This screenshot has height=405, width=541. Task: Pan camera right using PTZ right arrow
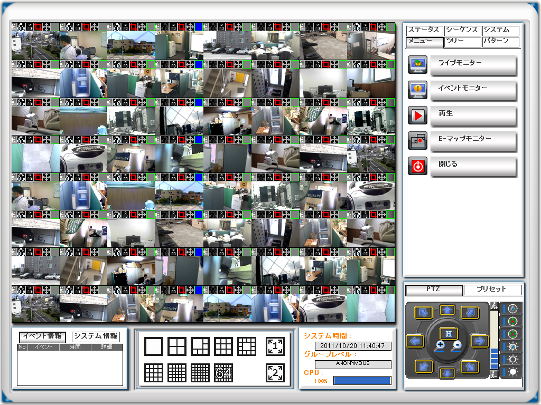click(479, 341)
